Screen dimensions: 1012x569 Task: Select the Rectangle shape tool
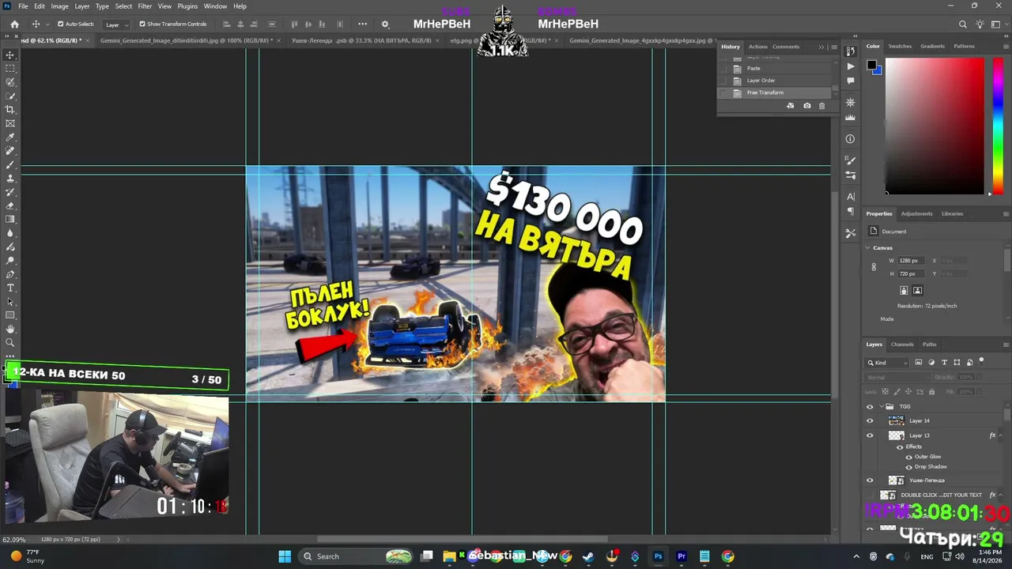10,315
